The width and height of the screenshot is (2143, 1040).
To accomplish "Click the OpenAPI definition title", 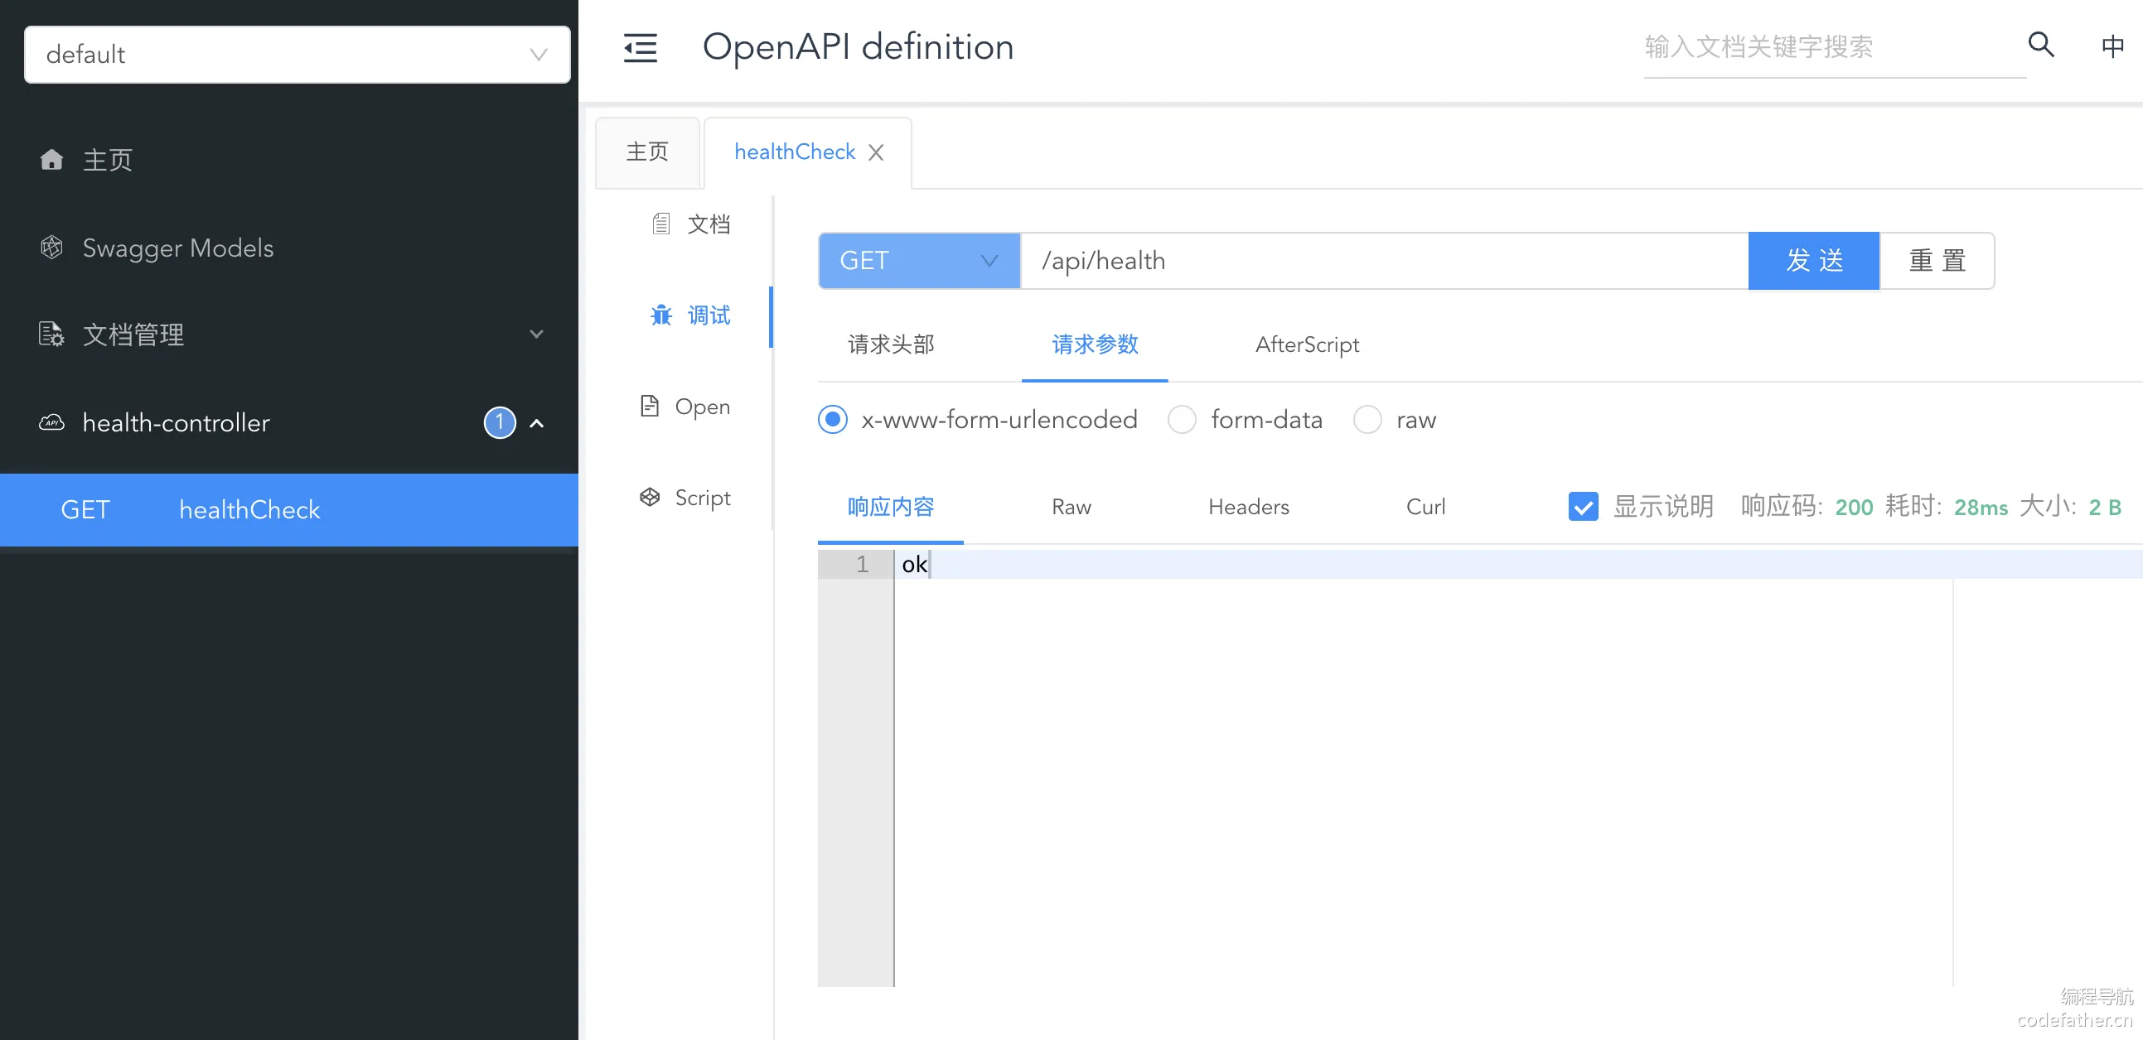I will point(858,46).
